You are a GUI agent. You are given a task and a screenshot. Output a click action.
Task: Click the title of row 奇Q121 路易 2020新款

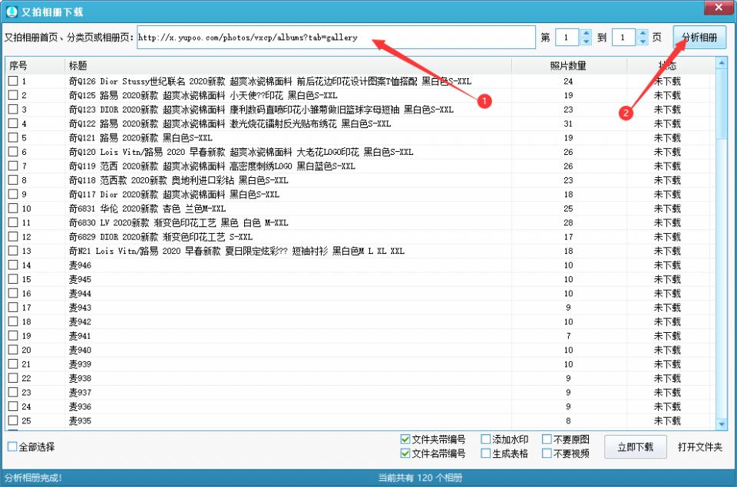(x=140, y=137)
